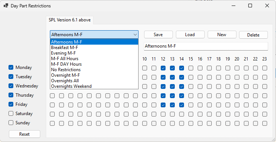The width and height of the screenshot is (276, 142).
Task: Uncheck the Wednesday checkbox
Action: pyautogui.click(x=11, y=86)
